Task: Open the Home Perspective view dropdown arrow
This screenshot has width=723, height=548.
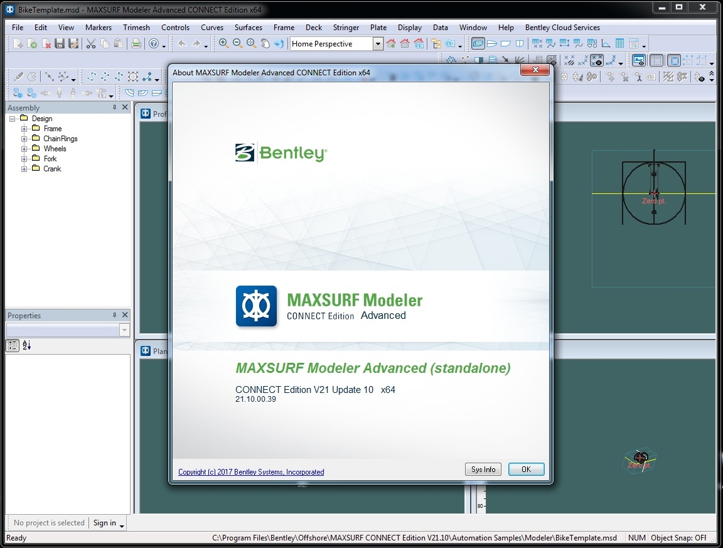Action: coord(378,44)
